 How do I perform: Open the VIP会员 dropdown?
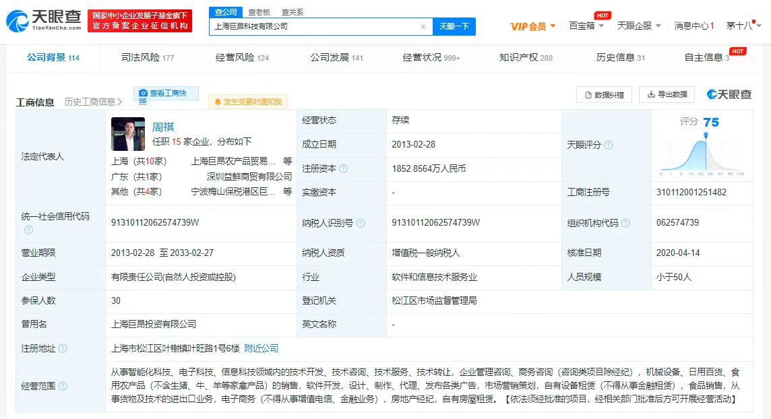(532, 26)
